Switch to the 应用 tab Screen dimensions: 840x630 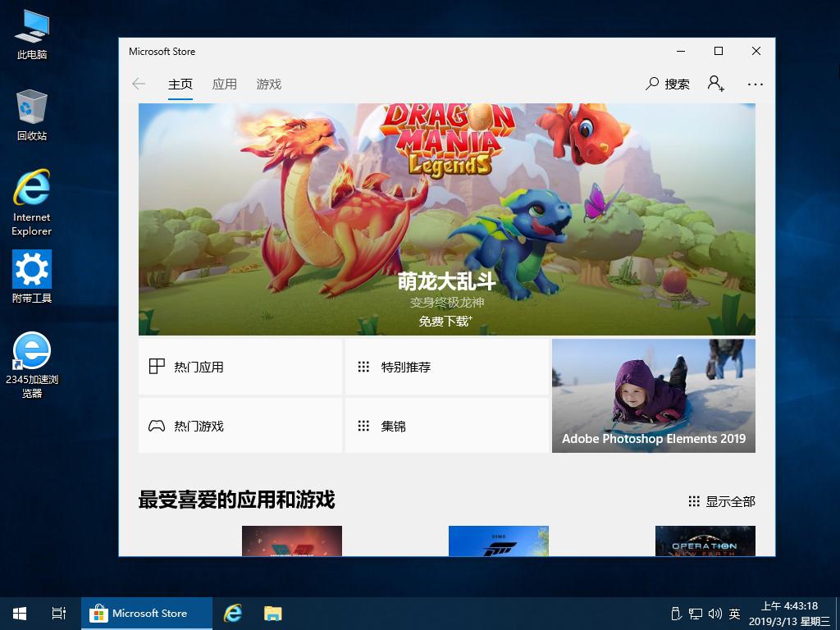tap(225, 84)
